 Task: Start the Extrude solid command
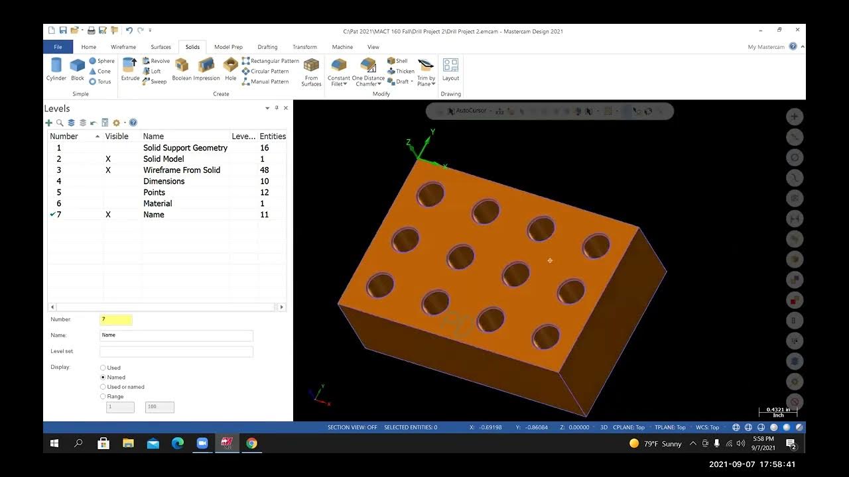(x=130, y=69)
